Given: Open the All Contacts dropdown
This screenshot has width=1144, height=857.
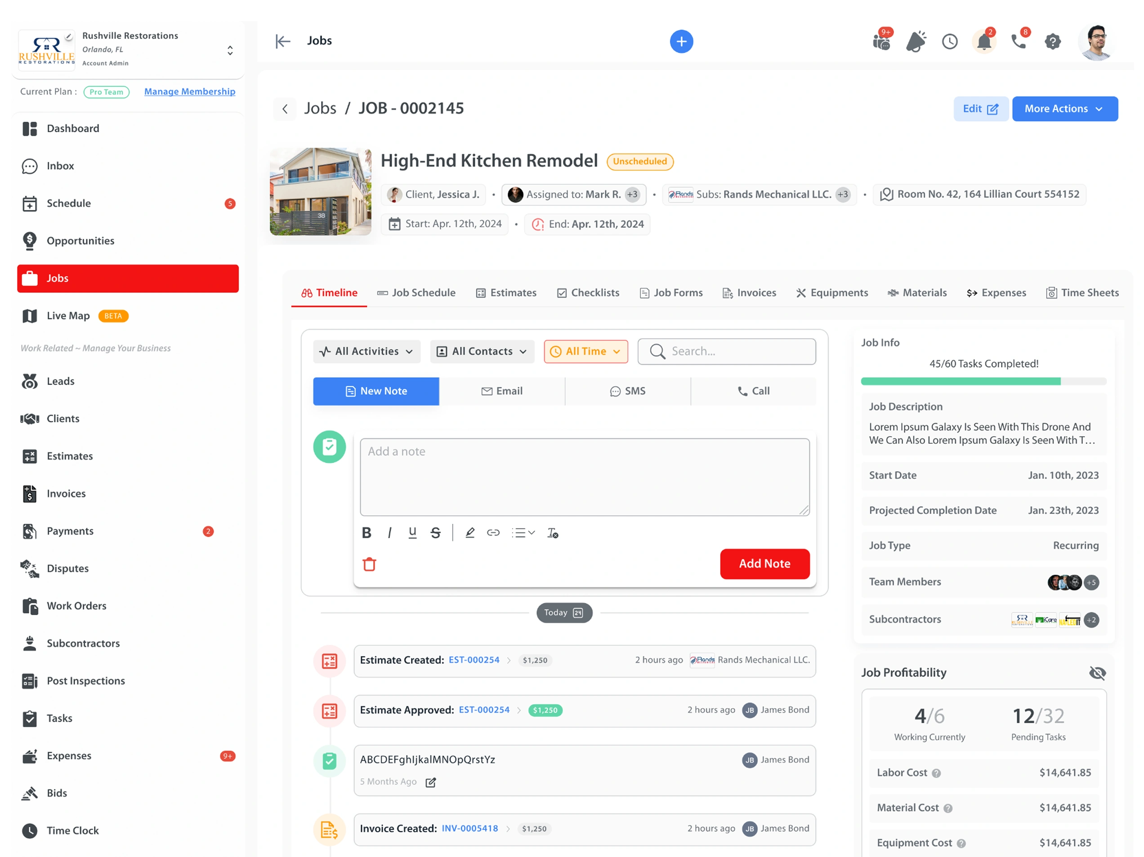Looking at the screenshot, I should click(482, 352).
